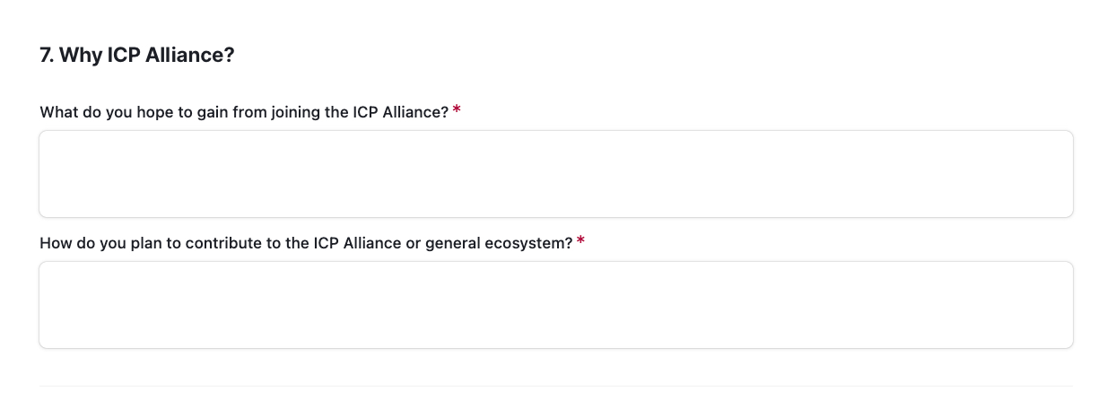Click the 'What do you hope to gain' label
The width and height of the screenshot is (1107, 400).
(x=244, y=113)
